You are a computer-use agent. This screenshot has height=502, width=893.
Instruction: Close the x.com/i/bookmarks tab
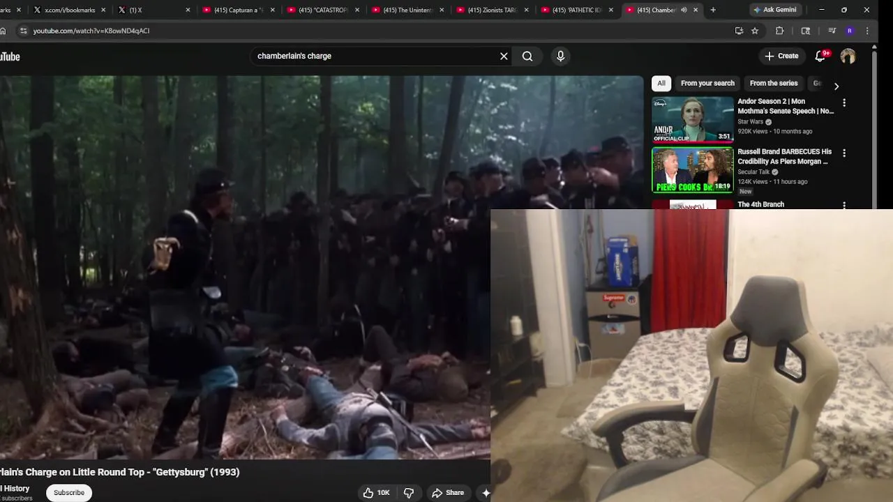tap(103, 10)
